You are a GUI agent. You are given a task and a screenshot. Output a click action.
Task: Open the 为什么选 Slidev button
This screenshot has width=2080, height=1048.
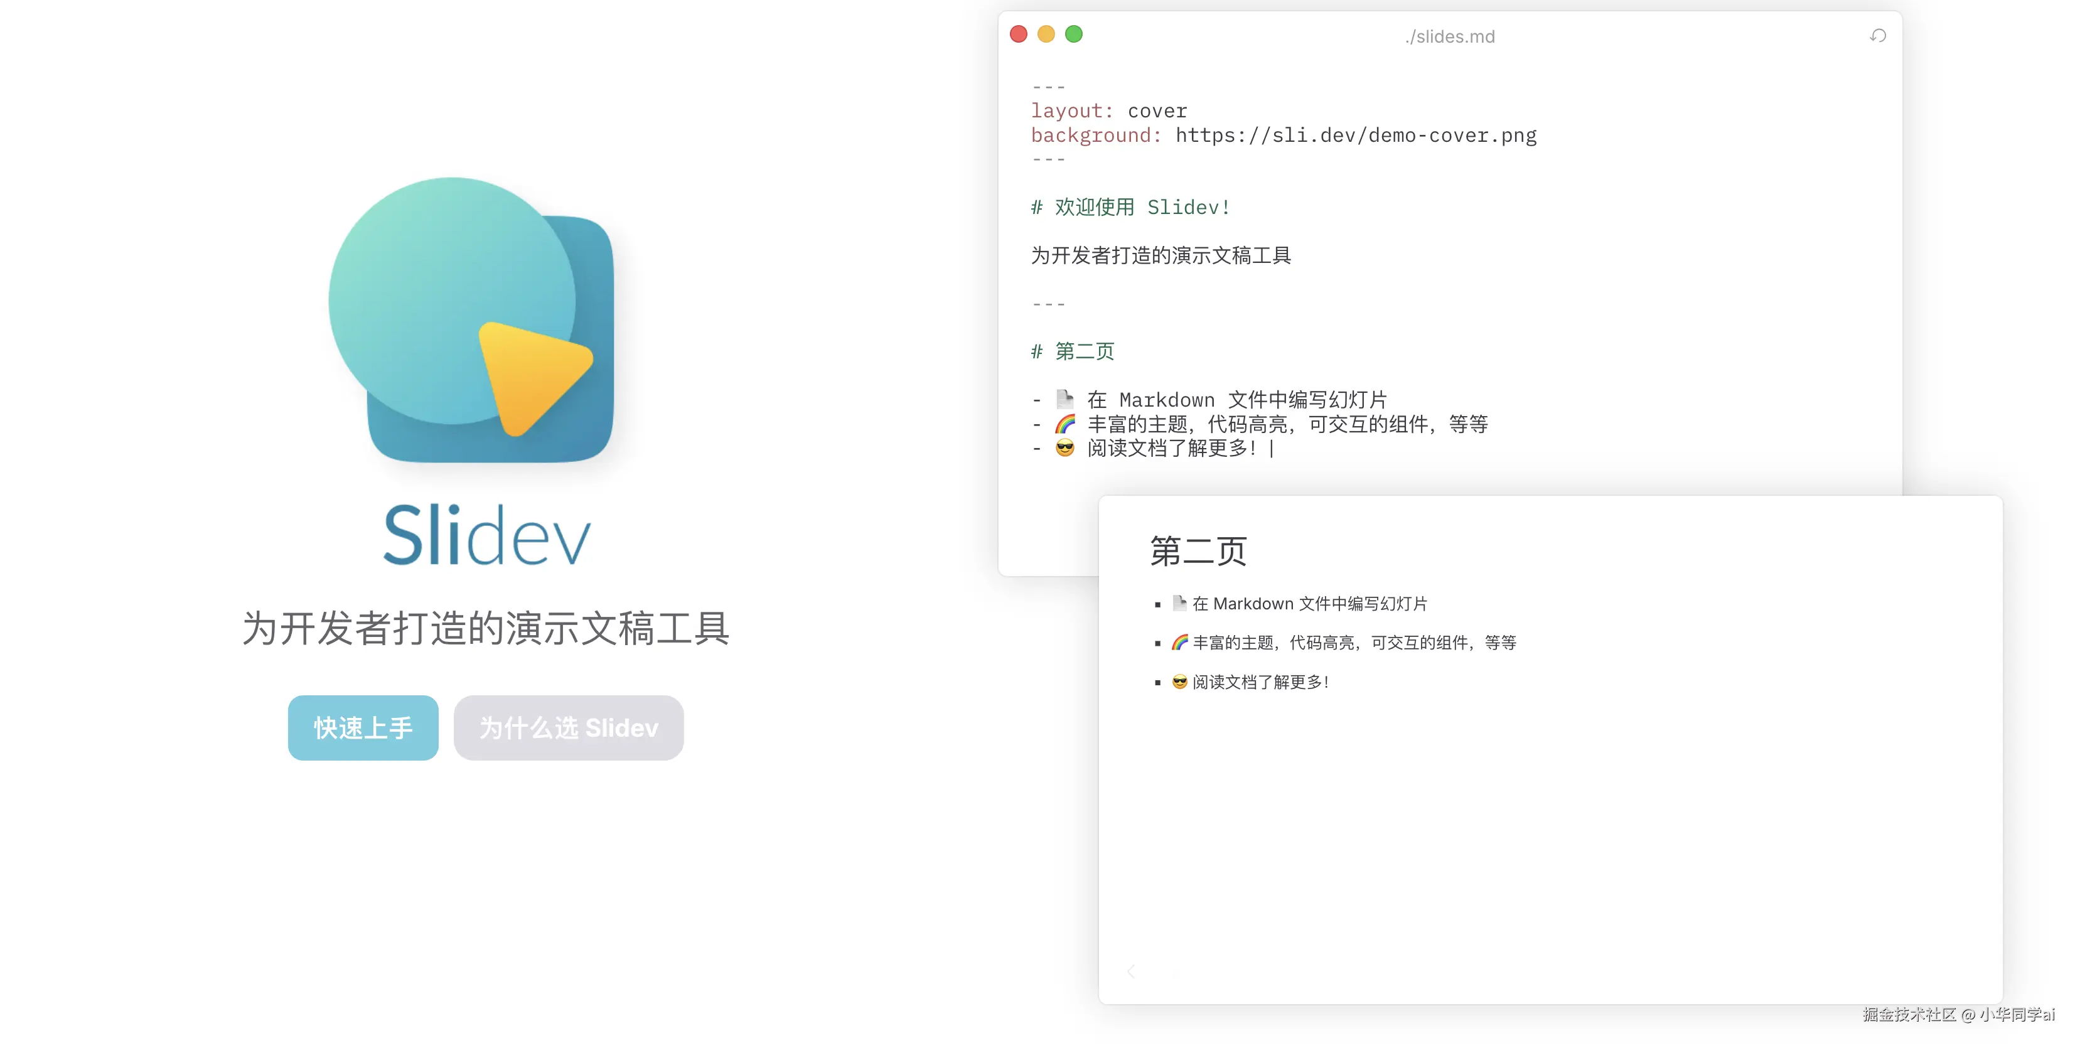coord(569,727)
